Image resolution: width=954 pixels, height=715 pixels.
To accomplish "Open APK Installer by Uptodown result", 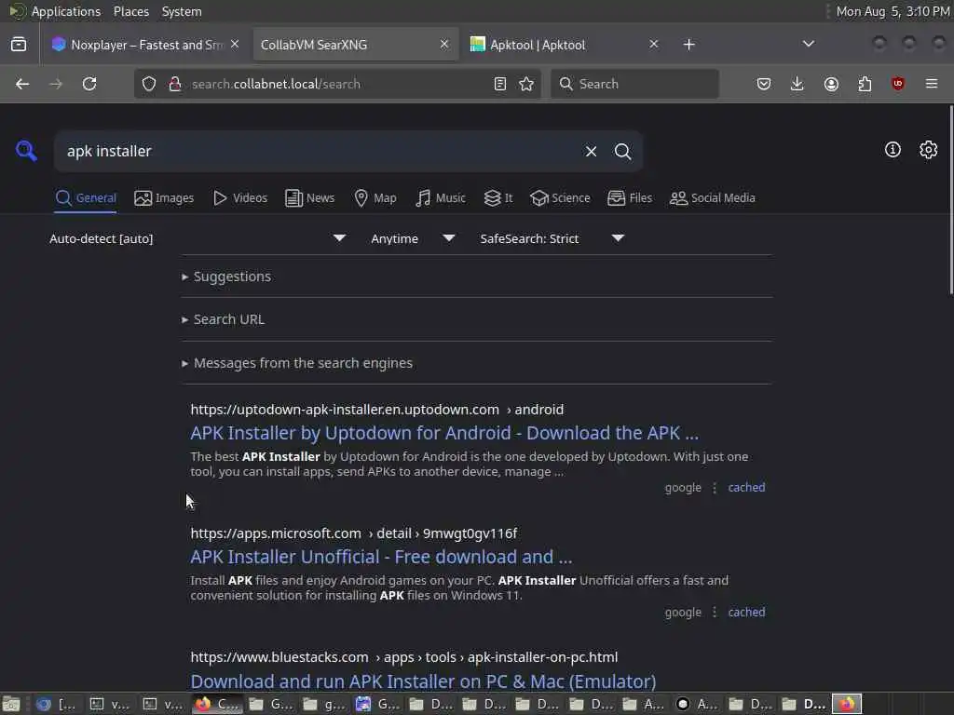I will click(444, 433).
